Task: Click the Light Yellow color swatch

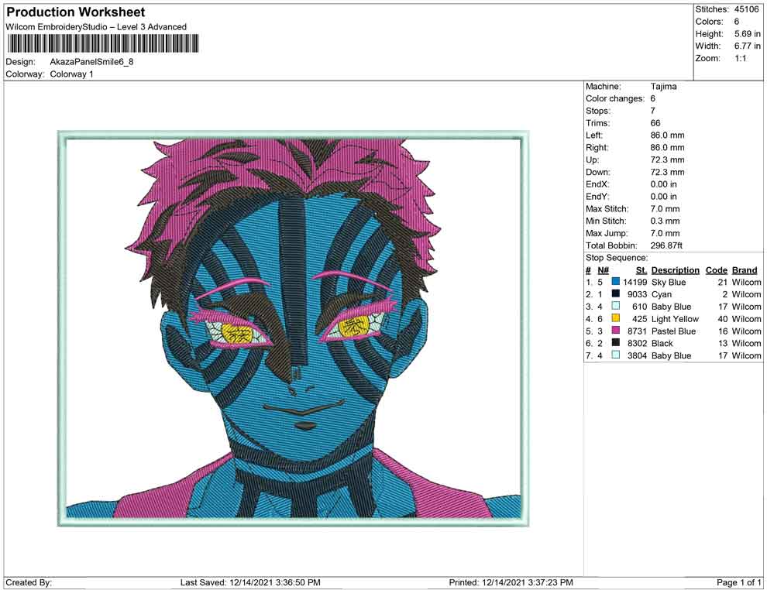Action: tap(615, 319)
